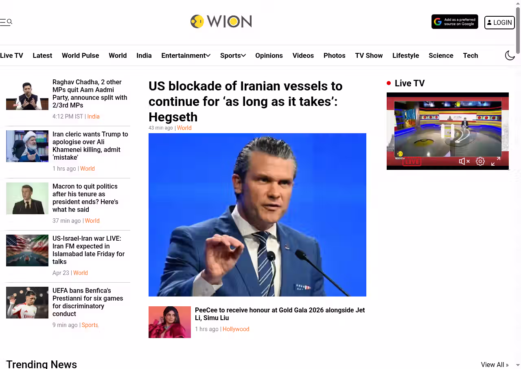
Task: Open the World Pulse menu item
Action: point(80,55)
